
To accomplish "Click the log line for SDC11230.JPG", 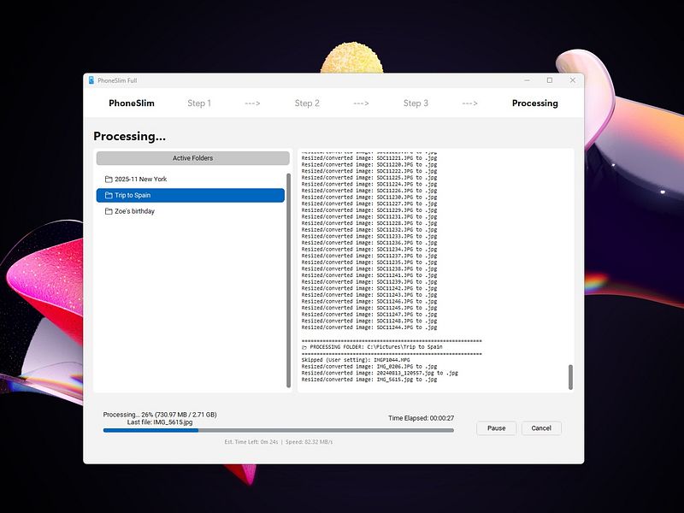I will click(369, 198).
